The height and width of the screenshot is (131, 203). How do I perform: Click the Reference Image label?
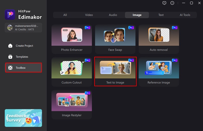click(159, 82)
